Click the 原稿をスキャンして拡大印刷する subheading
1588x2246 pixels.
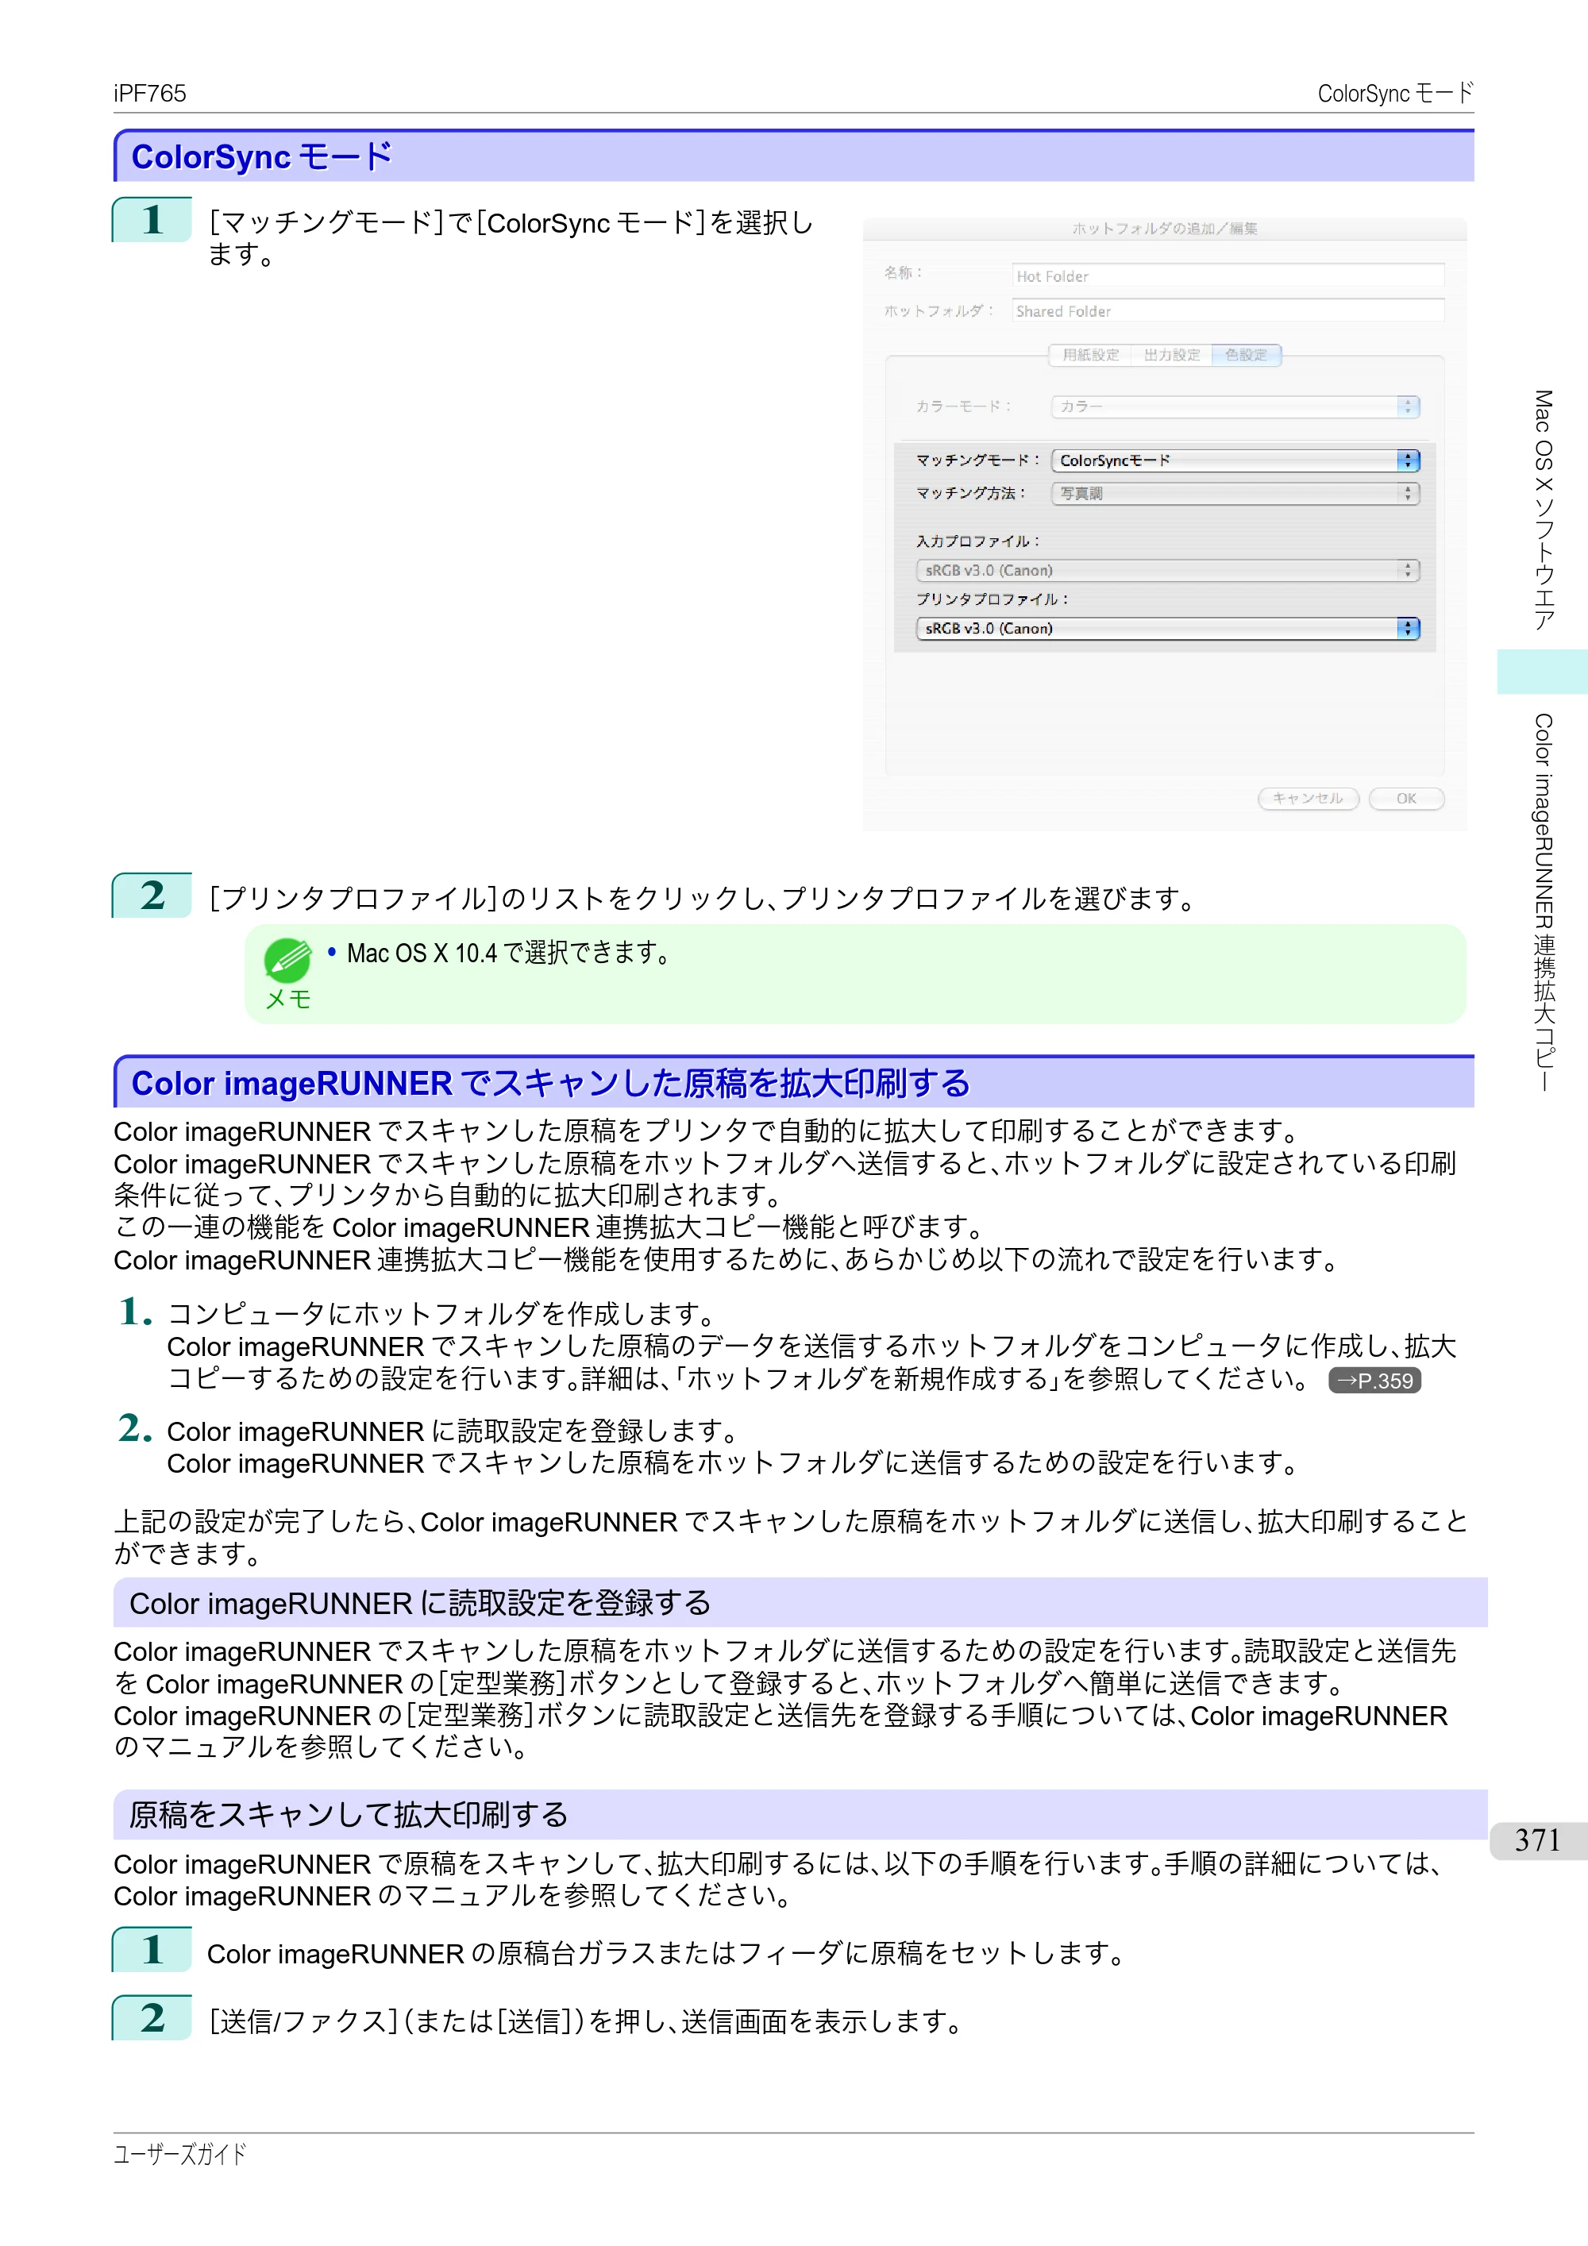click(349, 1815)
